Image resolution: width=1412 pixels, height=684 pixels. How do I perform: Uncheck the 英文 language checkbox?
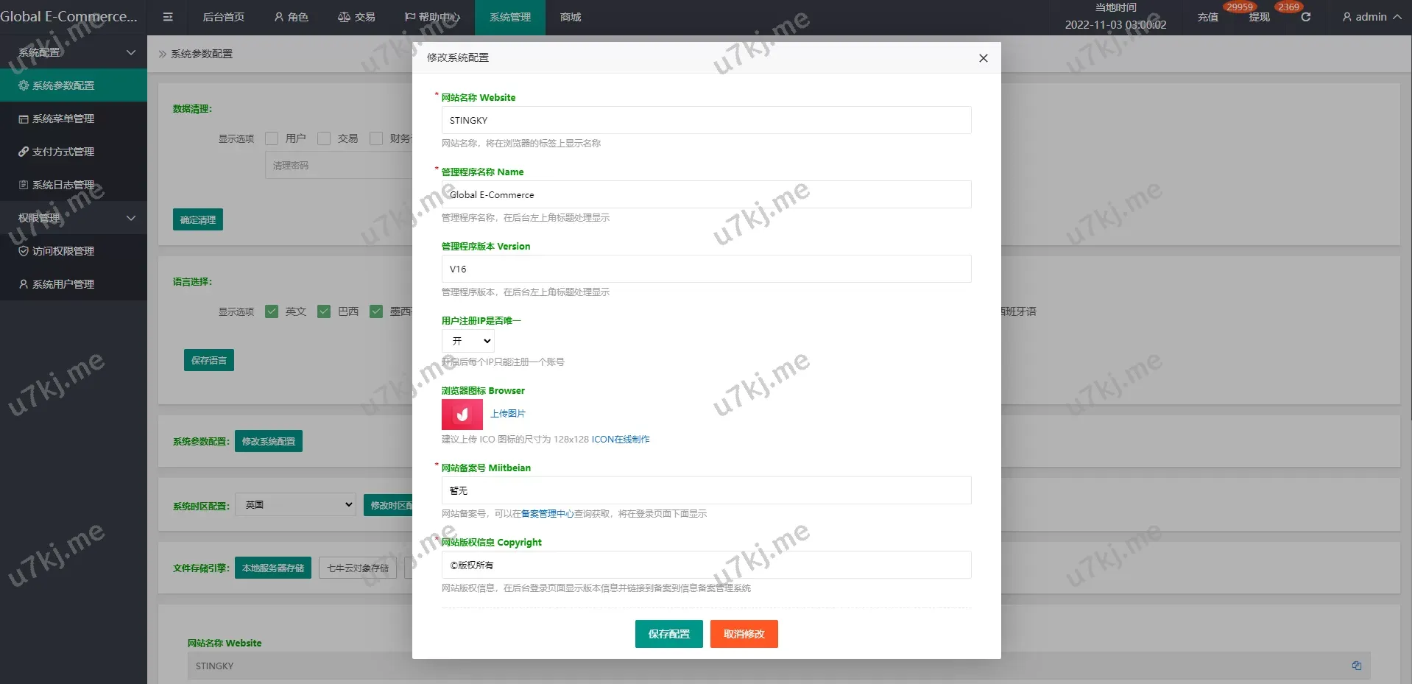click(x=272, y=311)
